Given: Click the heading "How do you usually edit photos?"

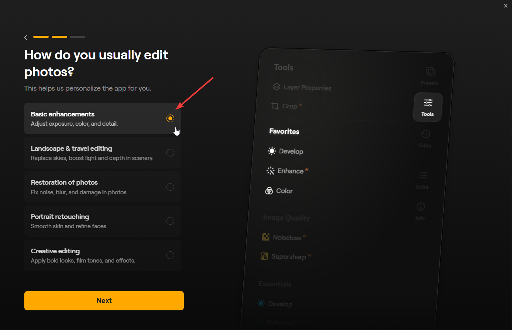Looking at the screenshot, I should pos(96,63).
